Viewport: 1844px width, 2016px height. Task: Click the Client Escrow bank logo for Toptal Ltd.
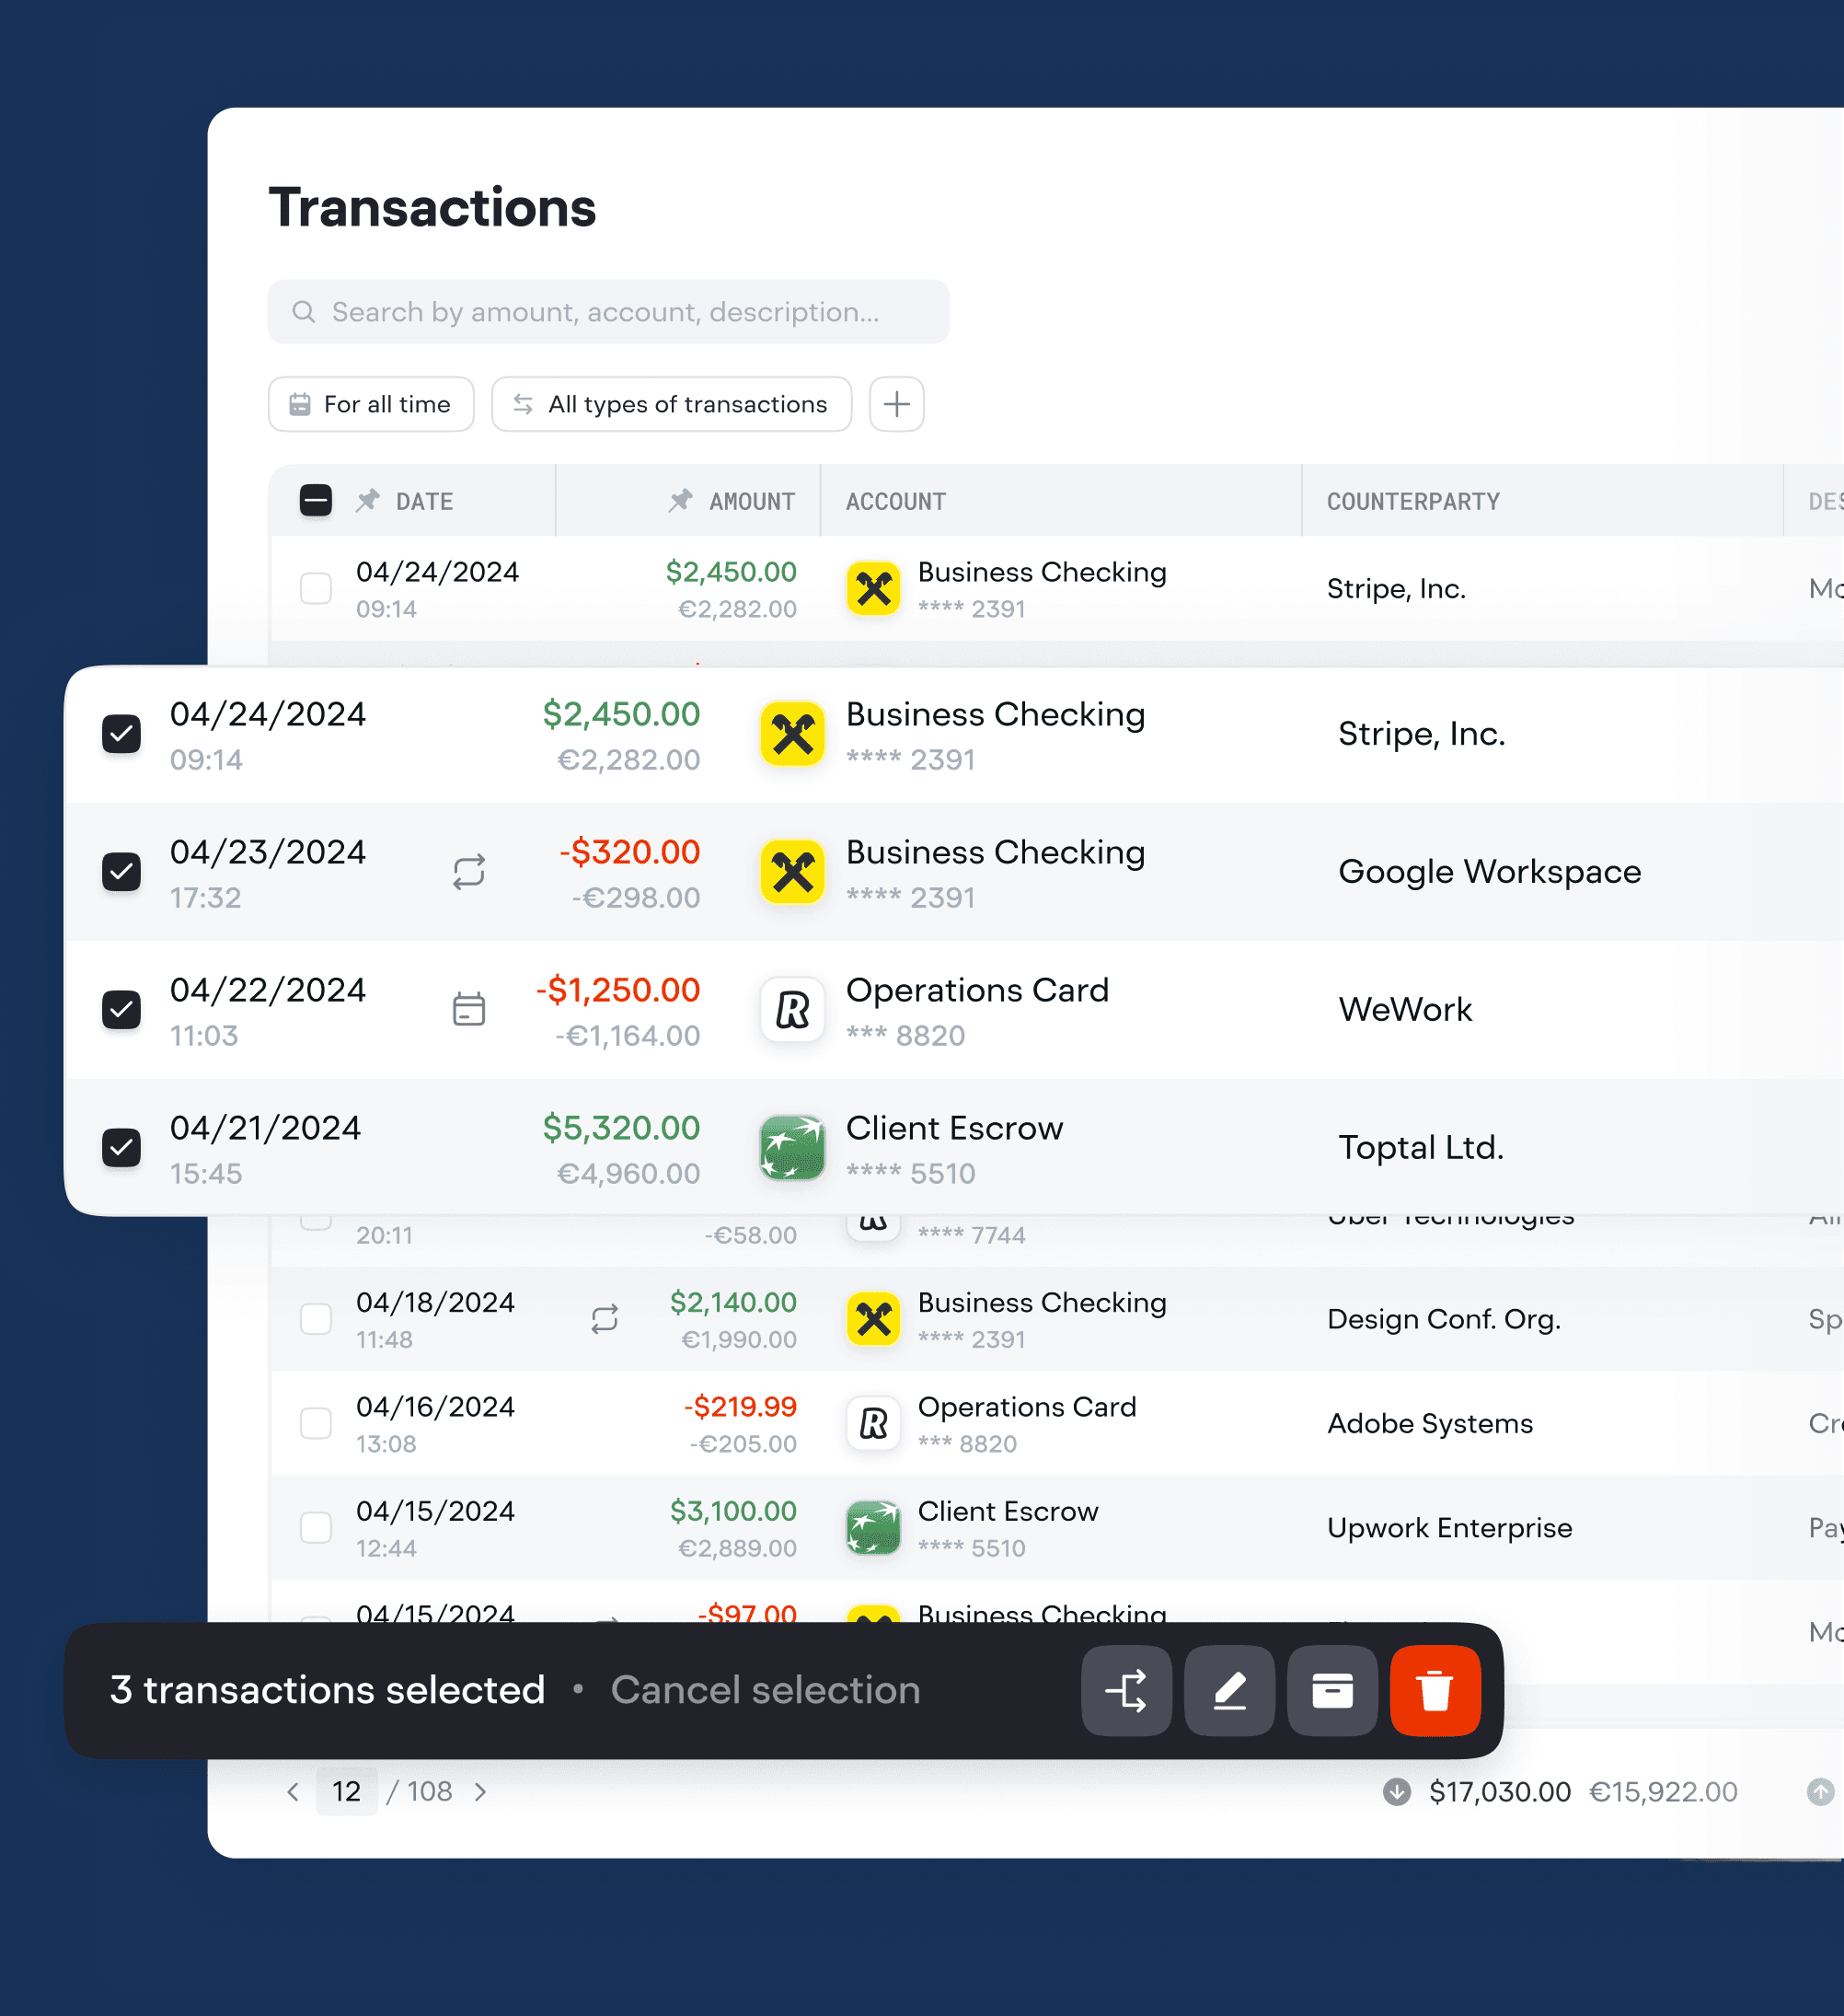[792, 1147]
